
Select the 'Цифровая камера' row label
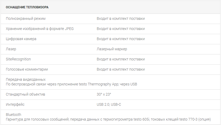click(x=21, y=39)
